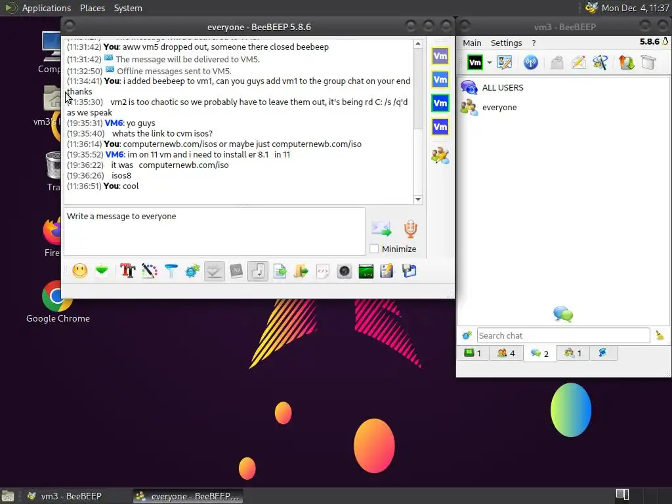Click the blue funnel filter icon

pyautogui.click(x=171, y=271)
